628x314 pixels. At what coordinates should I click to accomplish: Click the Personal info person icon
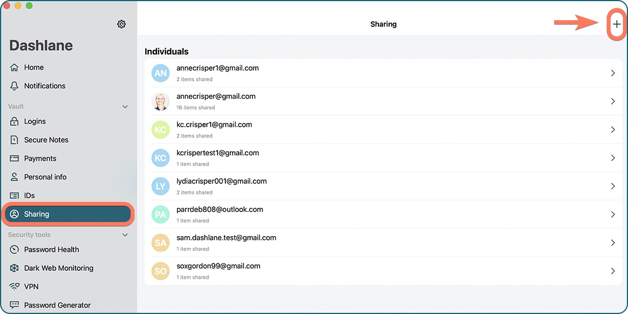click(15, 177)
